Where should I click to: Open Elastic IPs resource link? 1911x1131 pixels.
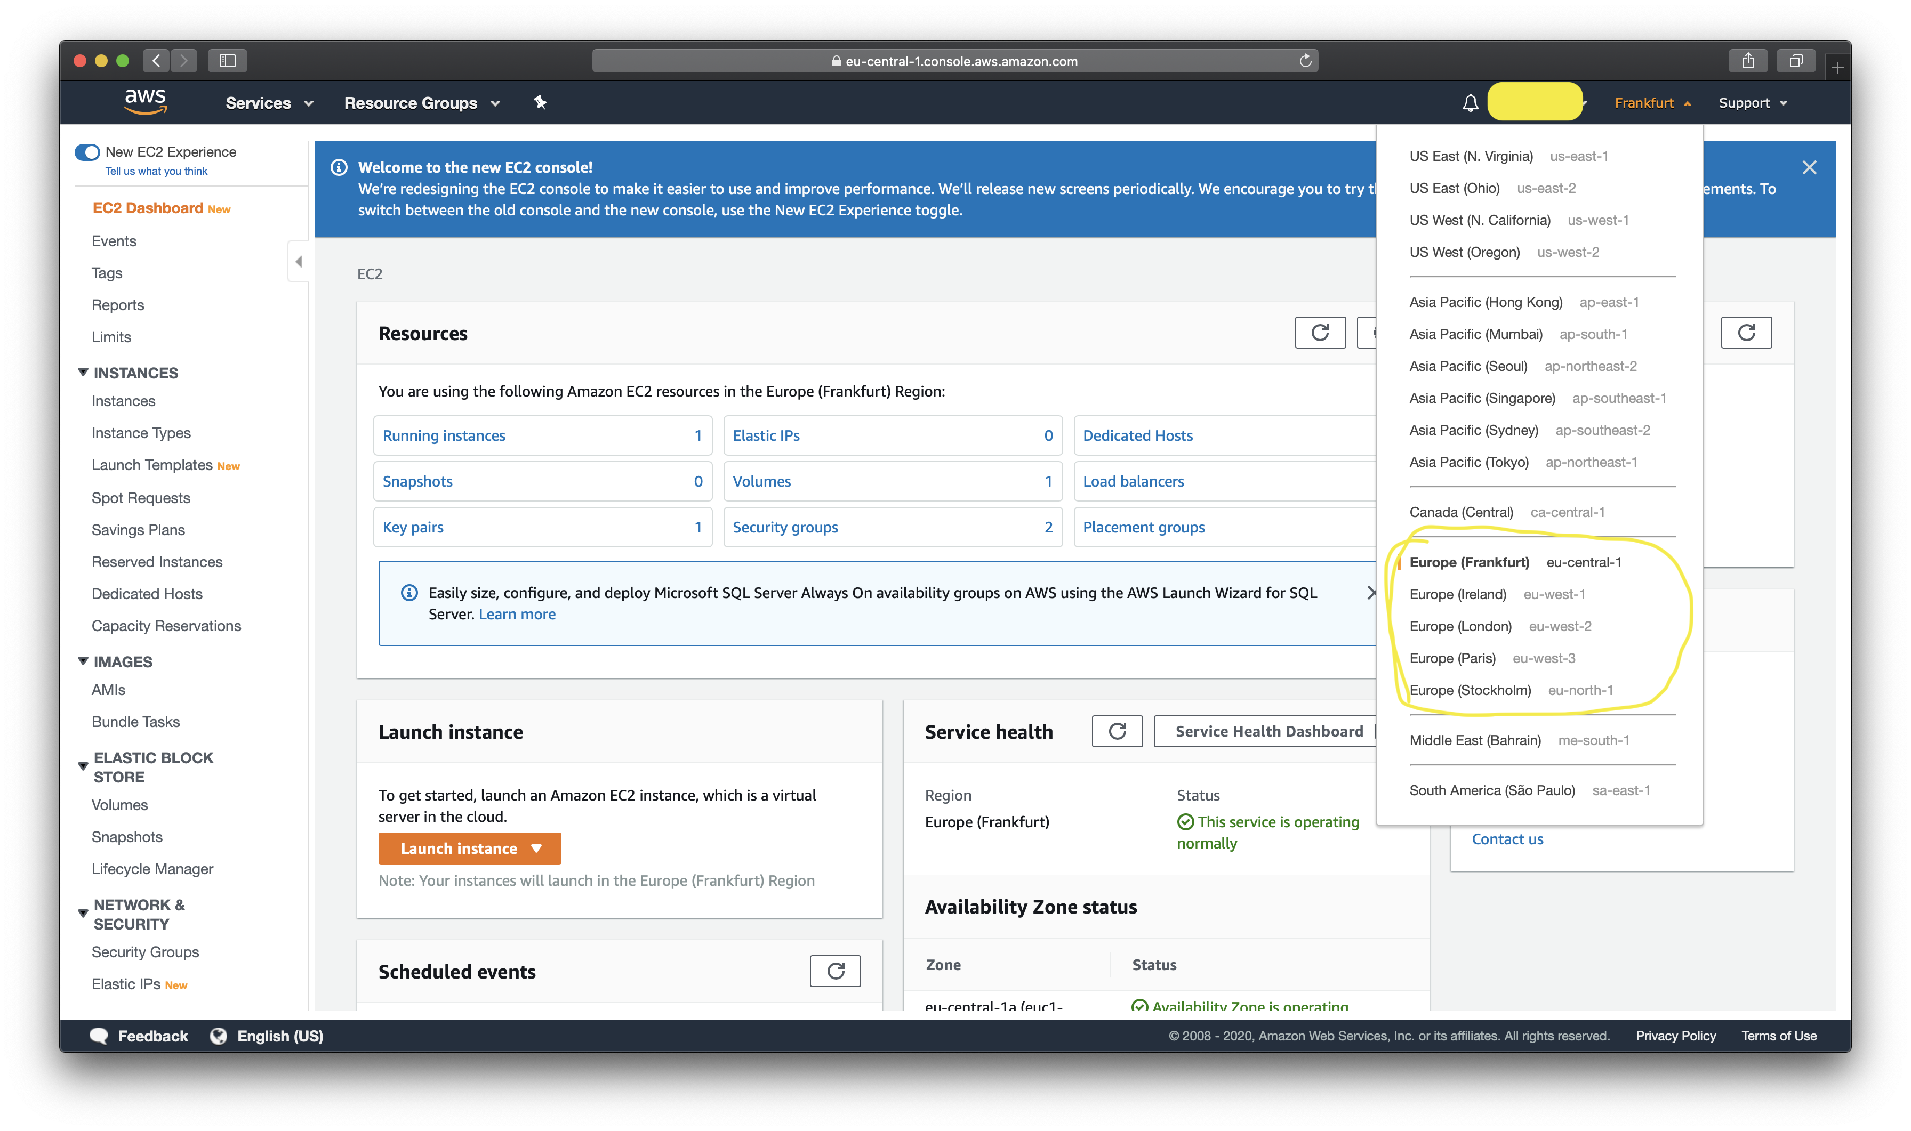[x=892, y=435]
